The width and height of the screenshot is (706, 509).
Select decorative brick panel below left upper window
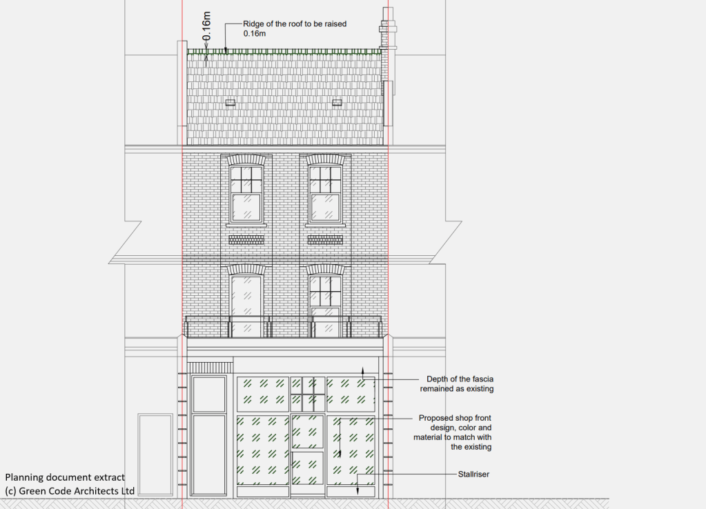pyautogui.click(x=246, y=239)
